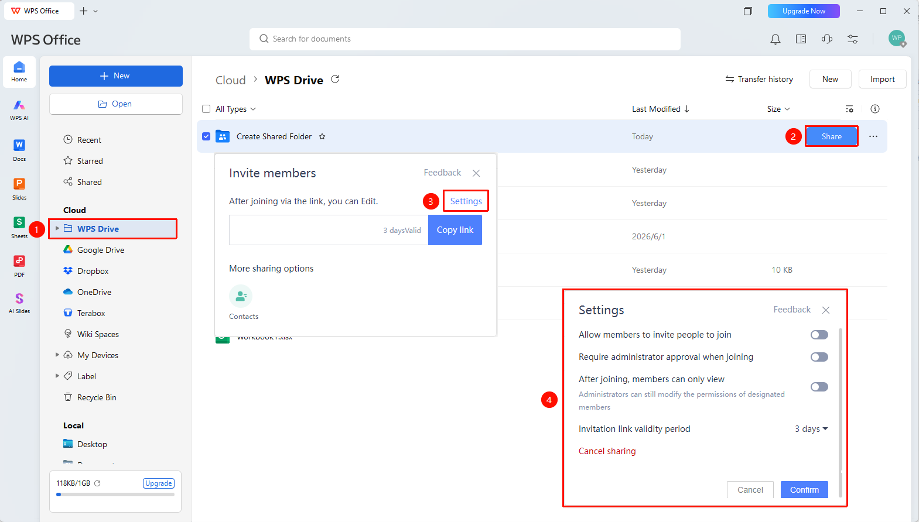
Task: Open the list view settings icon
Action: [x=849, y=109]
